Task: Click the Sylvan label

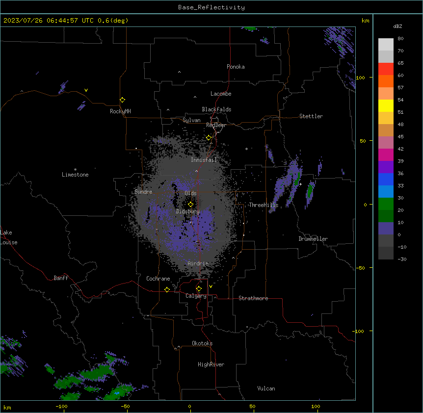Action: (x=191, y=120)
